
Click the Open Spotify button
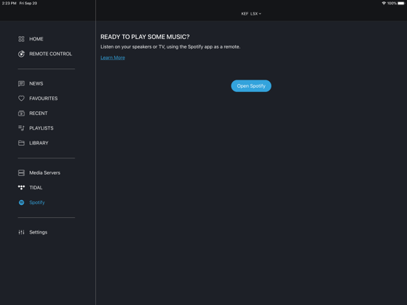click(251, 86)
